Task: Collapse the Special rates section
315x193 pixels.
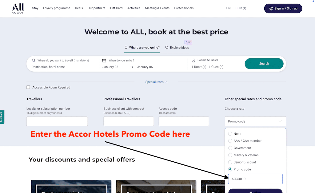Action: pyautogui.click(x=156, y=82)
